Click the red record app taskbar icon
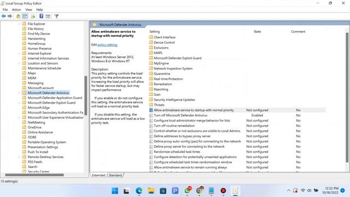Screen dimensions: 350x197 click(x=223, y=191)
